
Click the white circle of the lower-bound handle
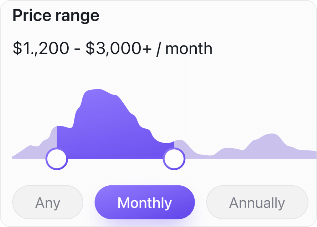57,158
